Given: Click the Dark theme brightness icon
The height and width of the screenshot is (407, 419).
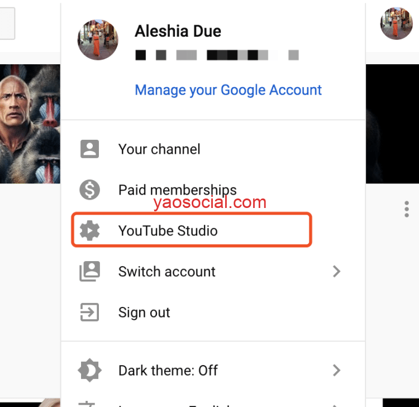Looking at the screenshot, I should (89, 370).
